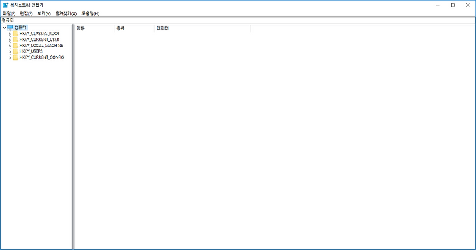
Task: Click the 종류 column header
Action: tap(134, 28)
